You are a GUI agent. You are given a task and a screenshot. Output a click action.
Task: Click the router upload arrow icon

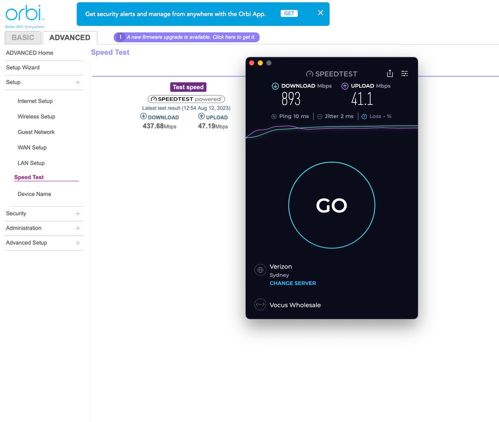(x=201, y=116)
